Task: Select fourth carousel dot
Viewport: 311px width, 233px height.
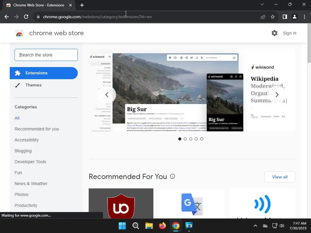Action: pos(196,139)
